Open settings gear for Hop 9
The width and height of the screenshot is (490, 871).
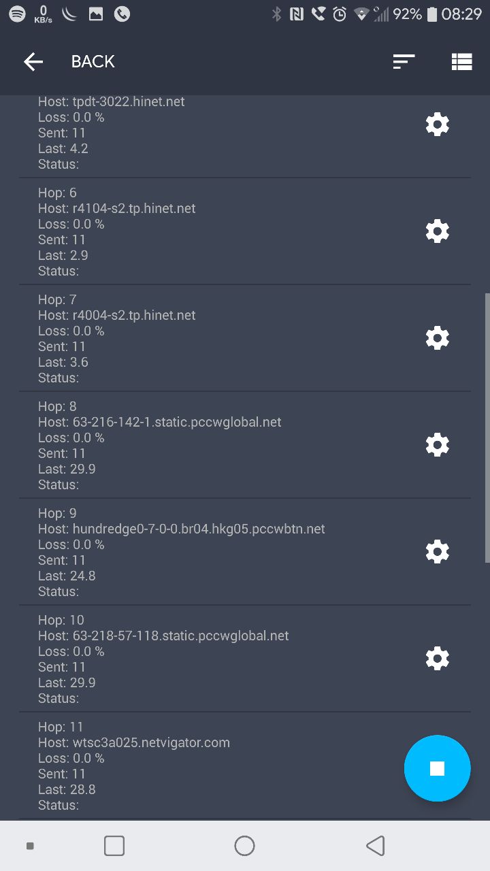pos(437,551)
